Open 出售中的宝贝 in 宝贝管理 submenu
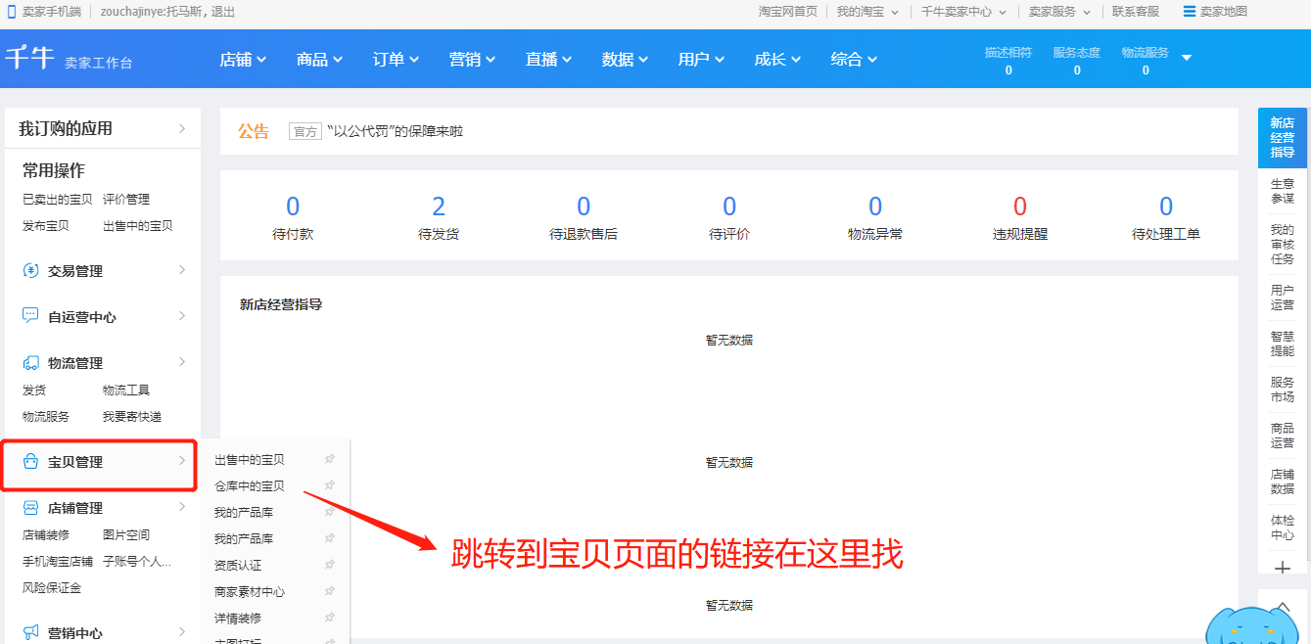Viewport: 1311px width, 644px height. click(250, 459)
